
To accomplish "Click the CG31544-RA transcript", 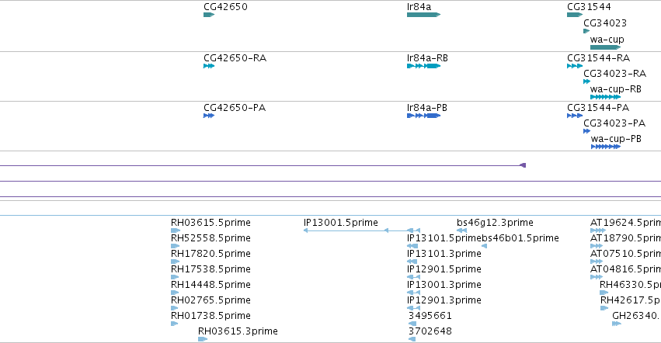I will (x=575, y=66).
